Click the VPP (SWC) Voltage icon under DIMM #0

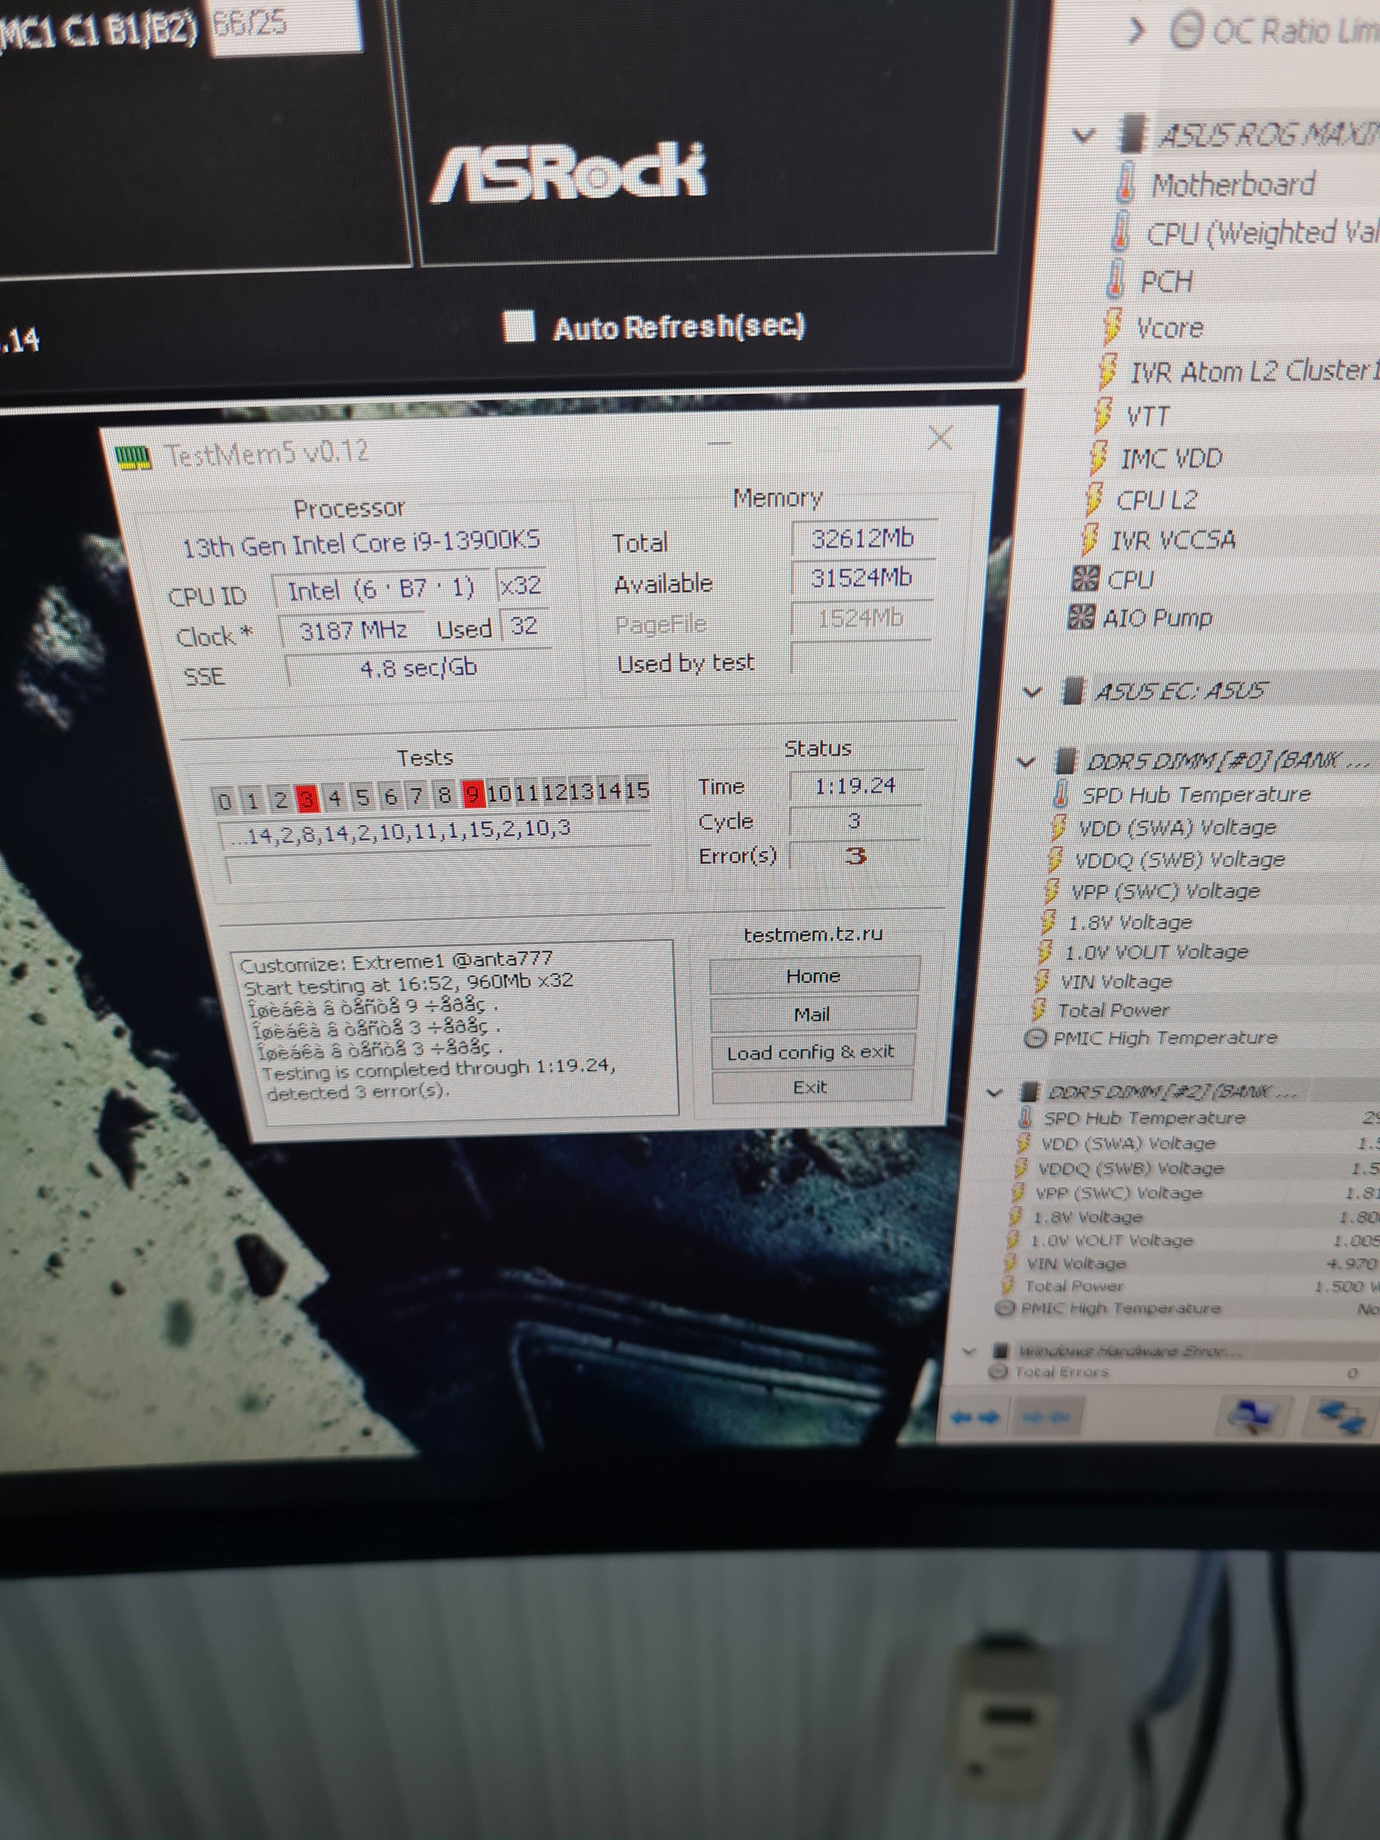1051,890
